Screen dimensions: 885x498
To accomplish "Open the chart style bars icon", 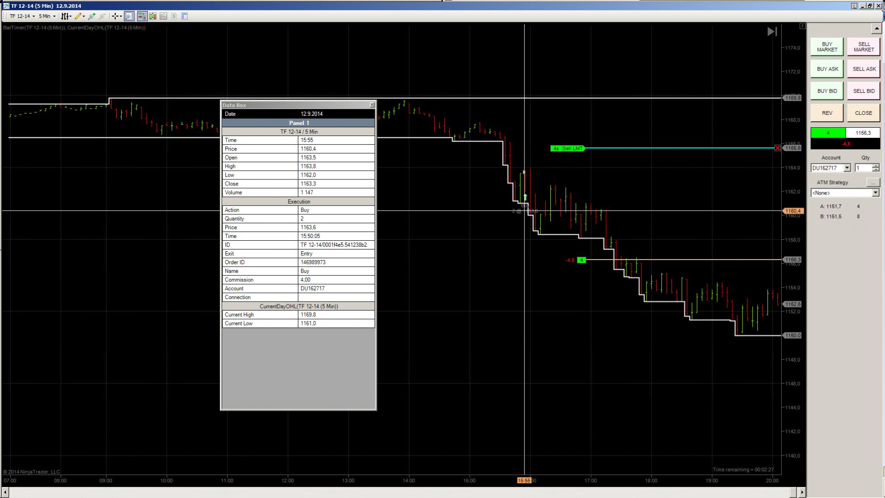I will 65,16.
